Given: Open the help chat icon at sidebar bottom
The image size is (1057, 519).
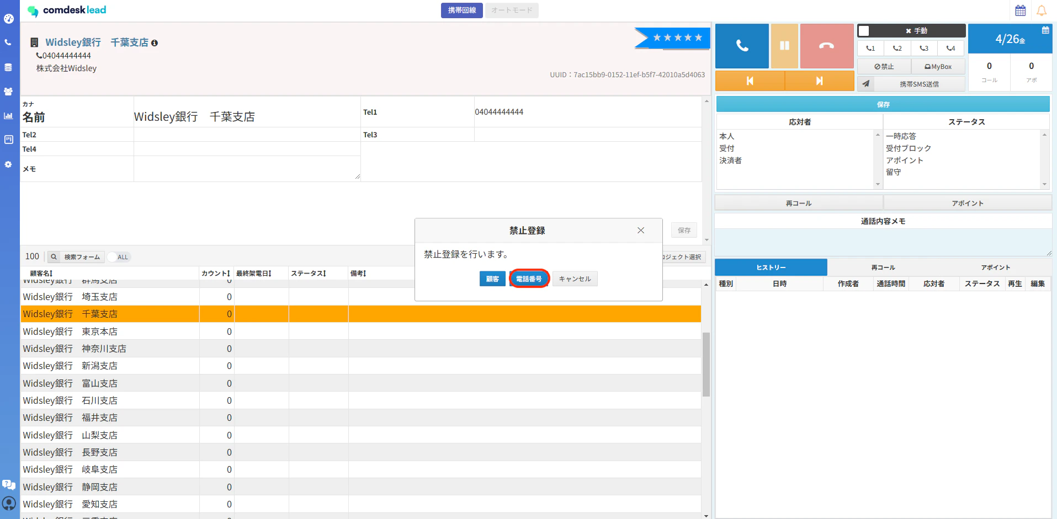Looking at the screenshot, I should click(x=9, y=484).
